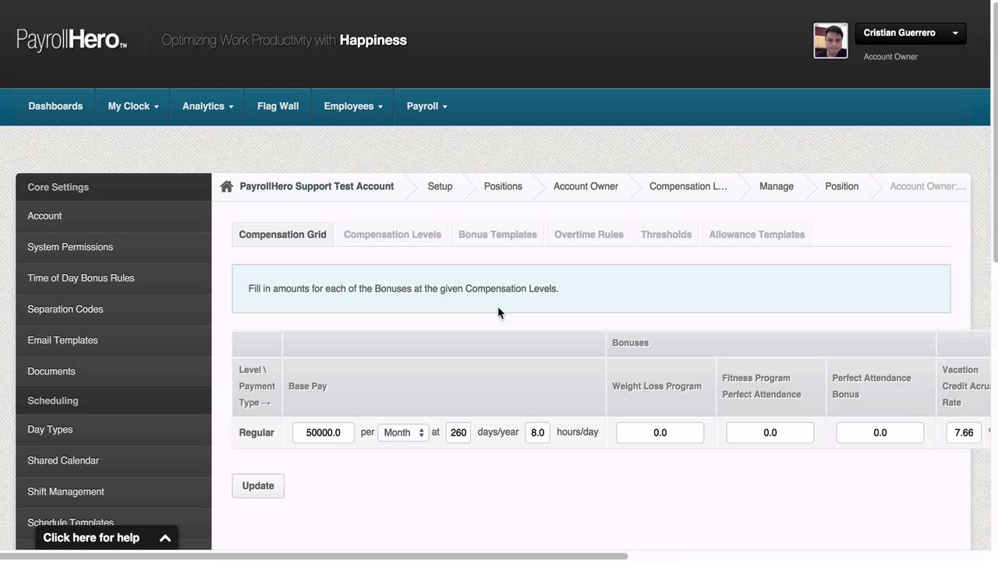
Task: Open Dashboards in the navigation bar
Action: [x=55, y=107]
